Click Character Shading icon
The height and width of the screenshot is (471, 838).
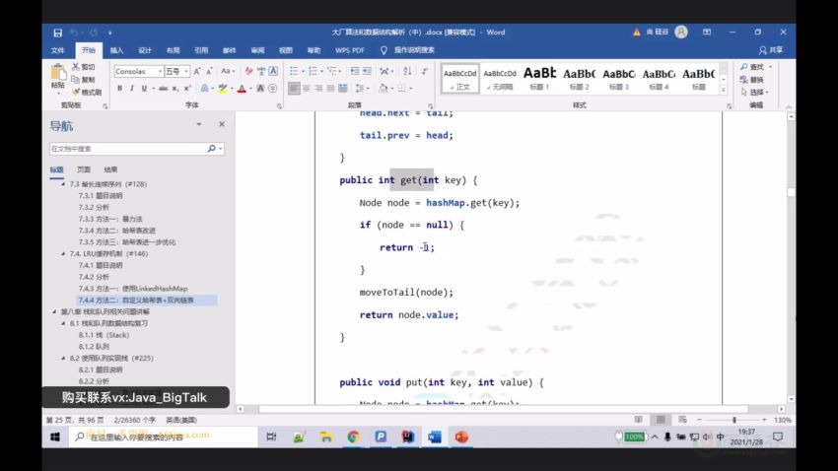pos(260,88)
